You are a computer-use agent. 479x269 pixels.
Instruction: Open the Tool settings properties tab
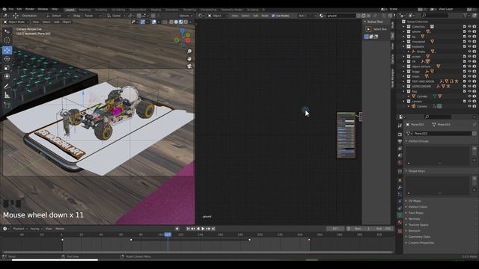tap(400, 126)
